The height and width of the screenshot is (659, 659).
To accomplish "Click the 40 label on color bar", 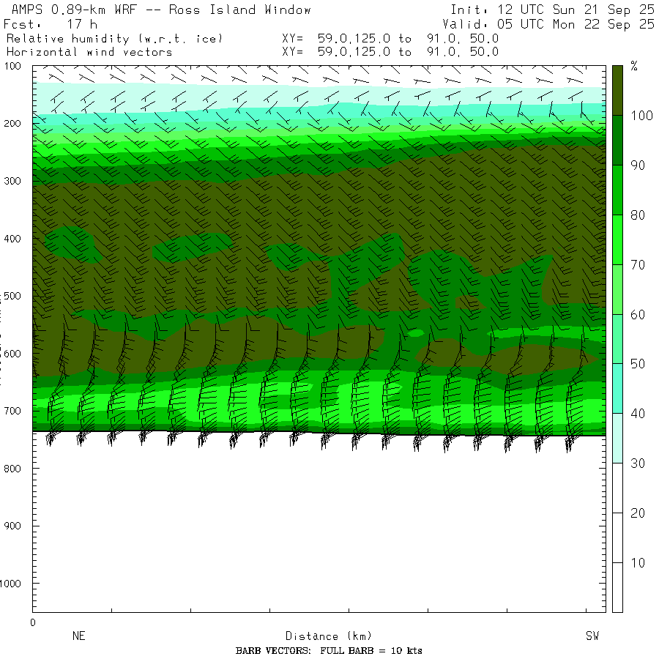I will click(x=638, y=414).
